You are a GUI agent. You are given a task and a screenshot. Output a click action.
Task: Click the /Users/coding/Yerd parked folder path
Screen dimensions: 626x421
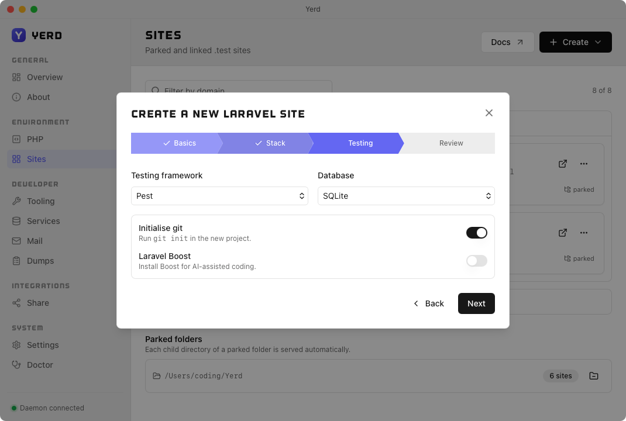point(203,376)
